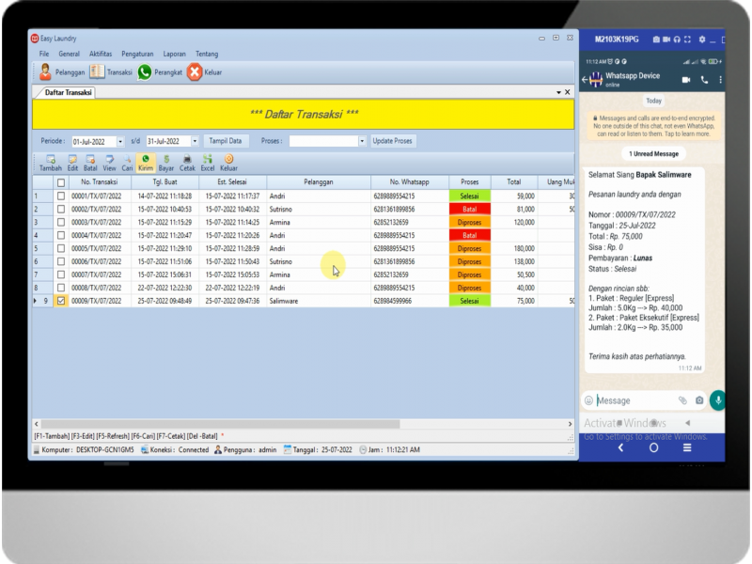The height and width of the screenshot is (564, 752).
Task: Click the Bayar payment icon
Action: 166,161
